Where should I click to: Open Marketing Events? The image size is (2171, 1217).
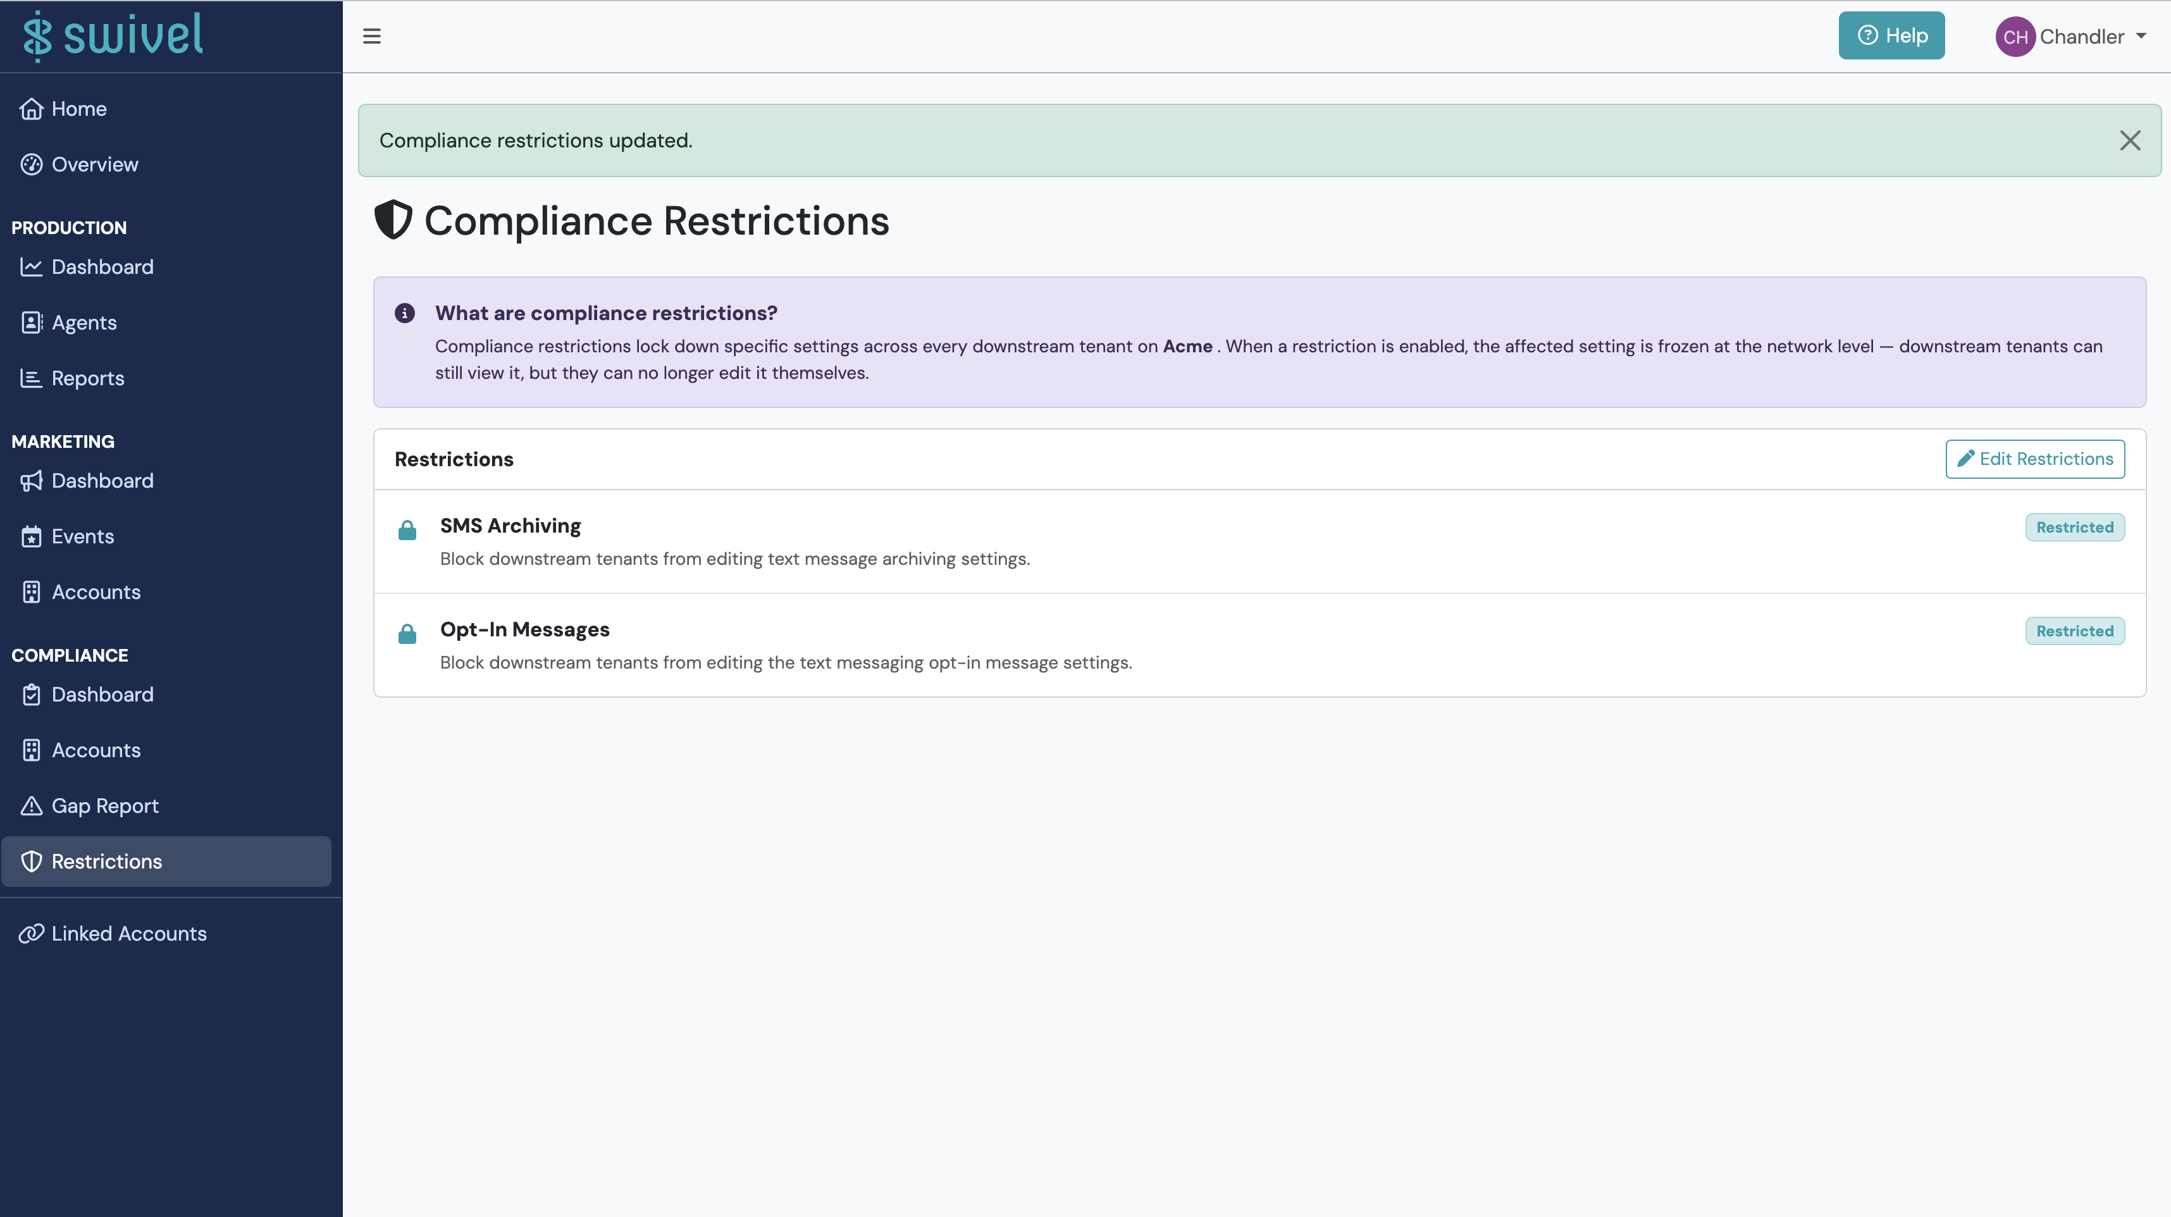pos(166,536)
